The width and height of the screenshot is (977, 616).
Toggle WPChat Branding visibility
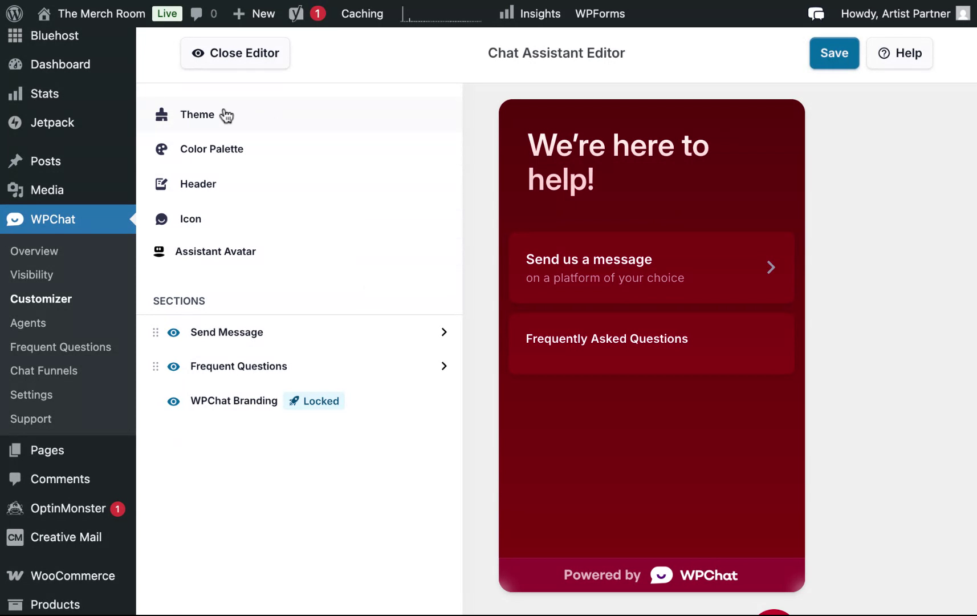tap(173, 401)
